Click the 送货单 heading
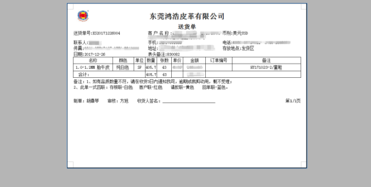The height and width of the screenshot is (187, 371). coord(187,27)
